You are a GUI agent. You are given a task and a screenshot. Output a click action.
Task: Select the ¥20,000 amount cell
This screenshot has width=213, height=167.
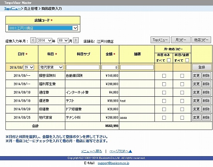click(x=110, y=109)
